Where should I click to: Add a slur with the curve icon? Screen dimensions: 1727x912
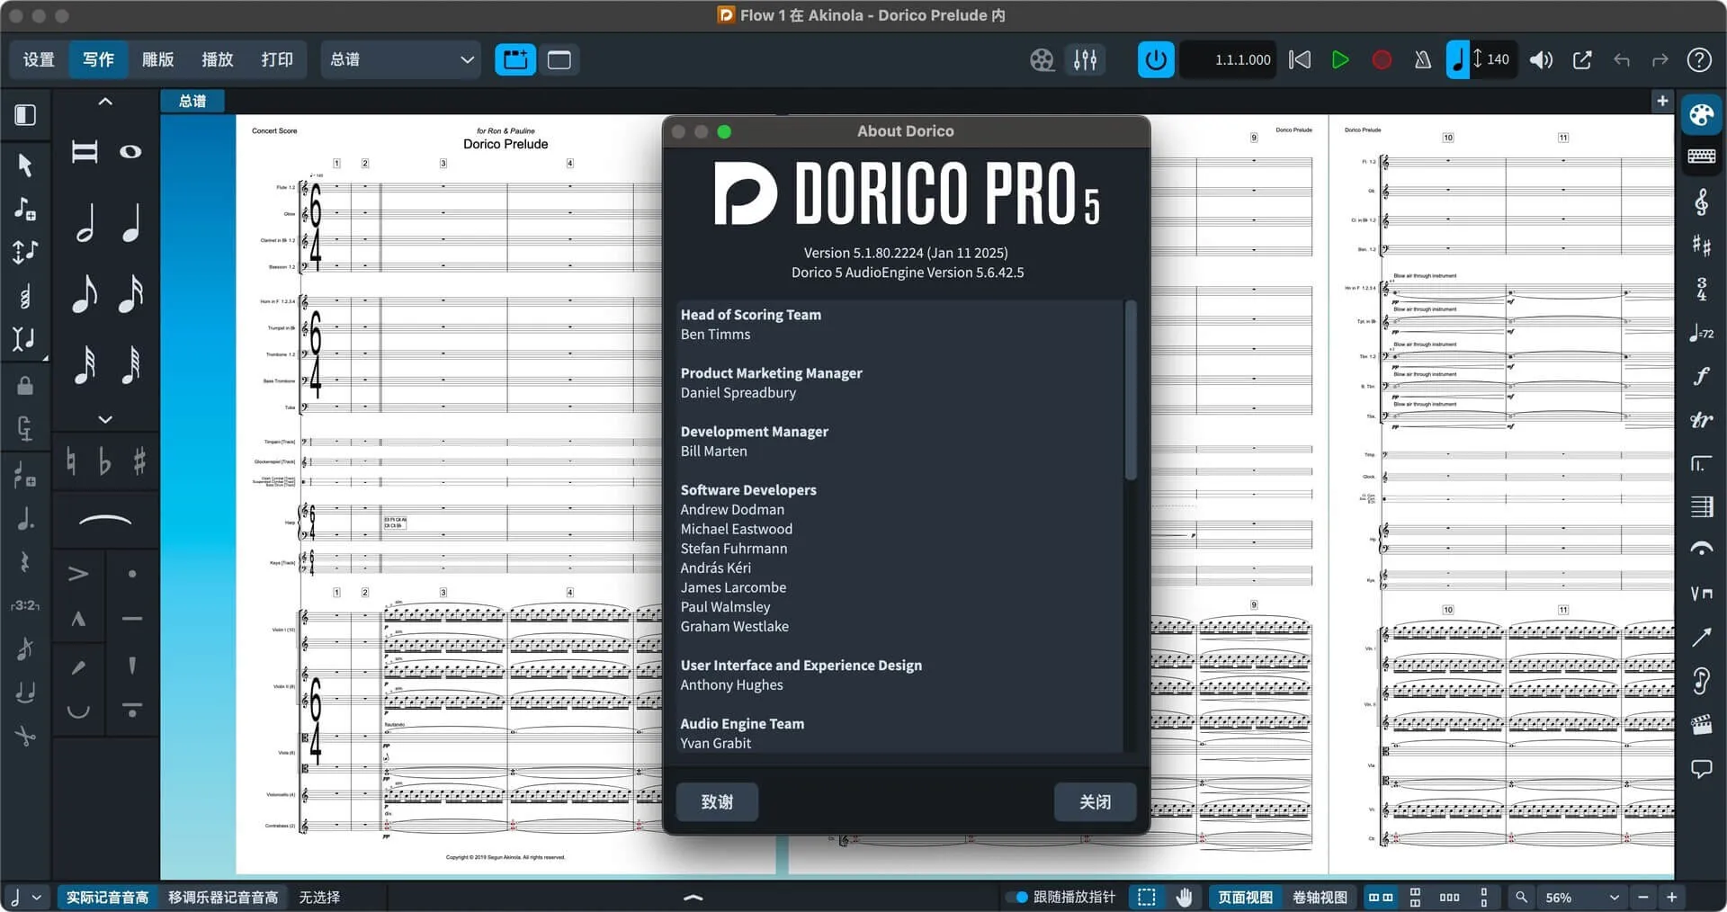105,520
